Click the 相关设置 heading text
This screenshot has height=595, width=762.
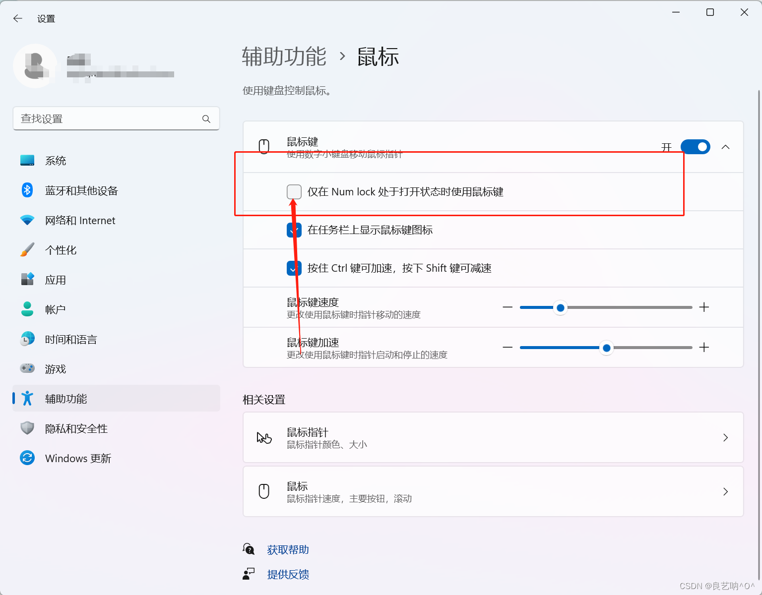point(264,400)
